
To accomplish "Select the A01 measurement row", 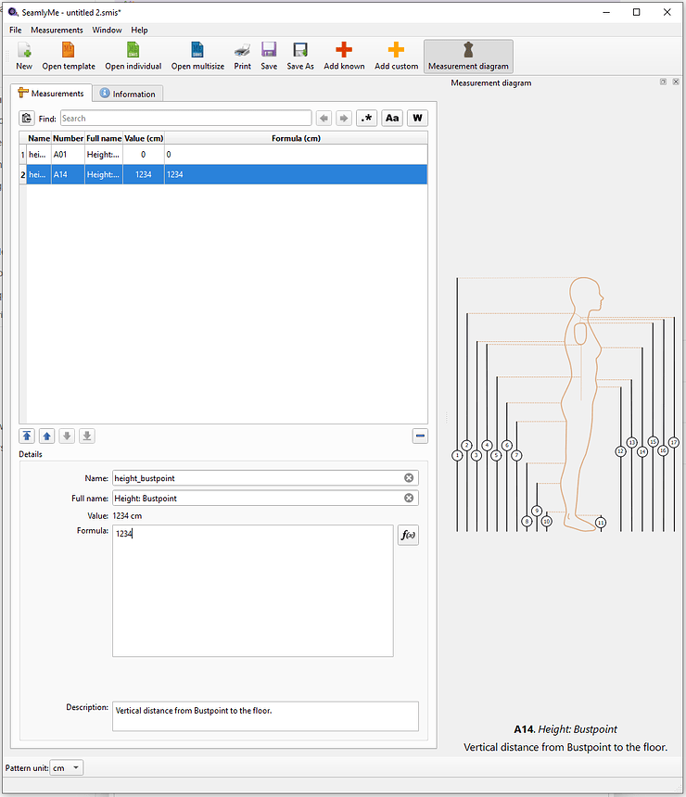I will pyautogui.click(x=223, y=155).
